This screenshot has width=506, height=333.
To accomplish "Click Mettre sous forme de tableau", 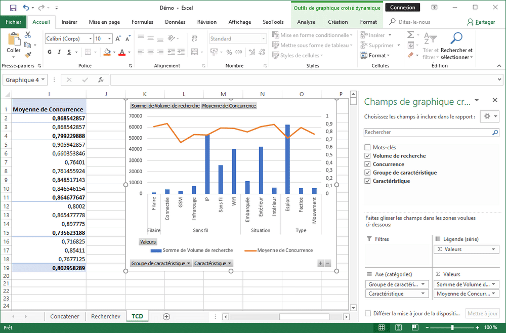I will (312, 45).
